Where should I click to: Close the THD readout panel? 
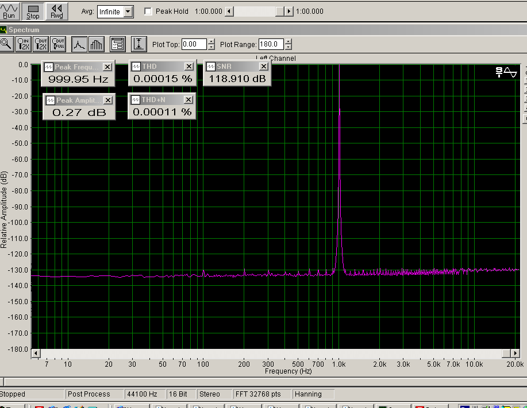(189, 67)
